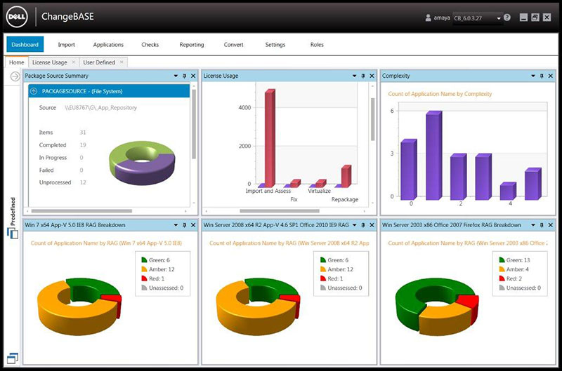Close the Win Server 2003 RAG Breakdown panel
The image size is (562, 371).
[551, 225]
